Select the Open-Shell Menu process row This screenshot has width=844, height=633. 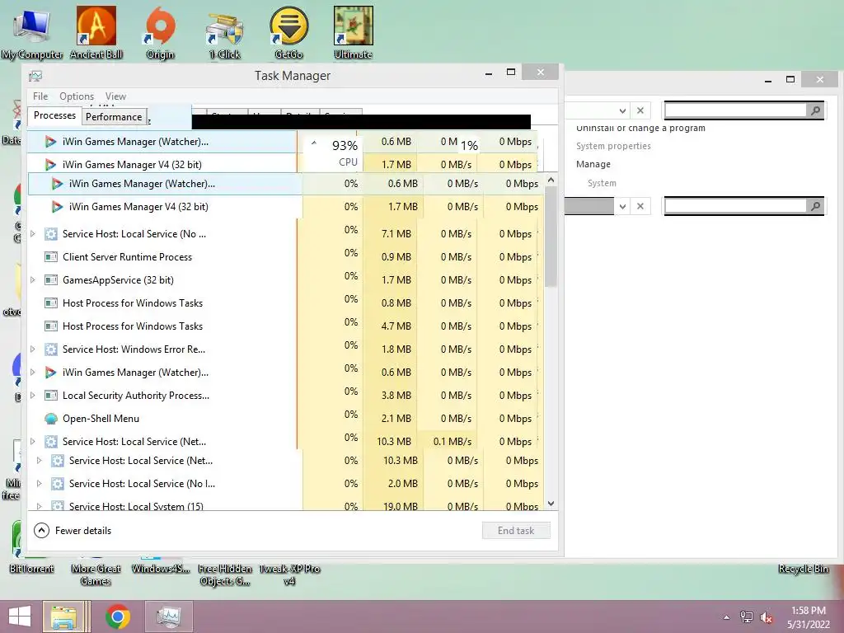tap(284, 418)
